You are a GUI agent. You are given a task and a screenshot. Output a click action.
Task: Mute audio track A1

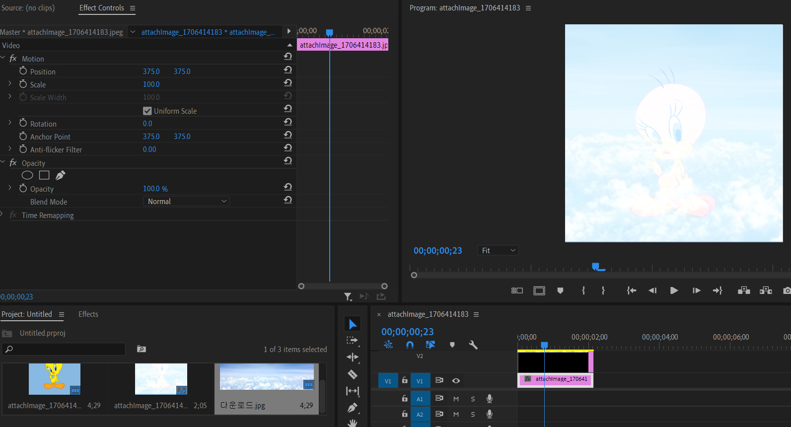pos(456,399)
